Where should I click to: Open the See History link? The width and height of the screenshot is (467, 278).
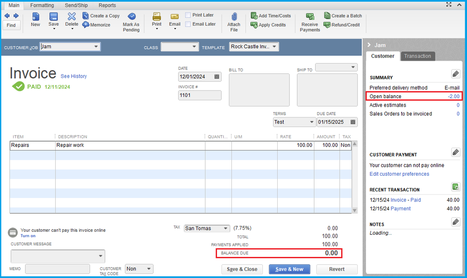point(73,76)
